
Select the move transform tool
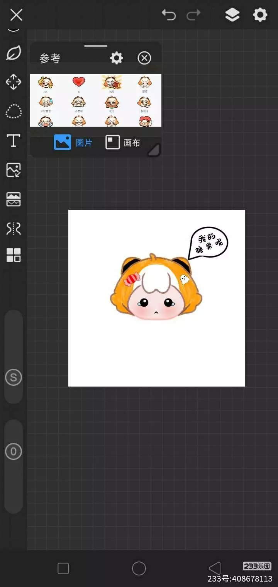coord(14,82)
